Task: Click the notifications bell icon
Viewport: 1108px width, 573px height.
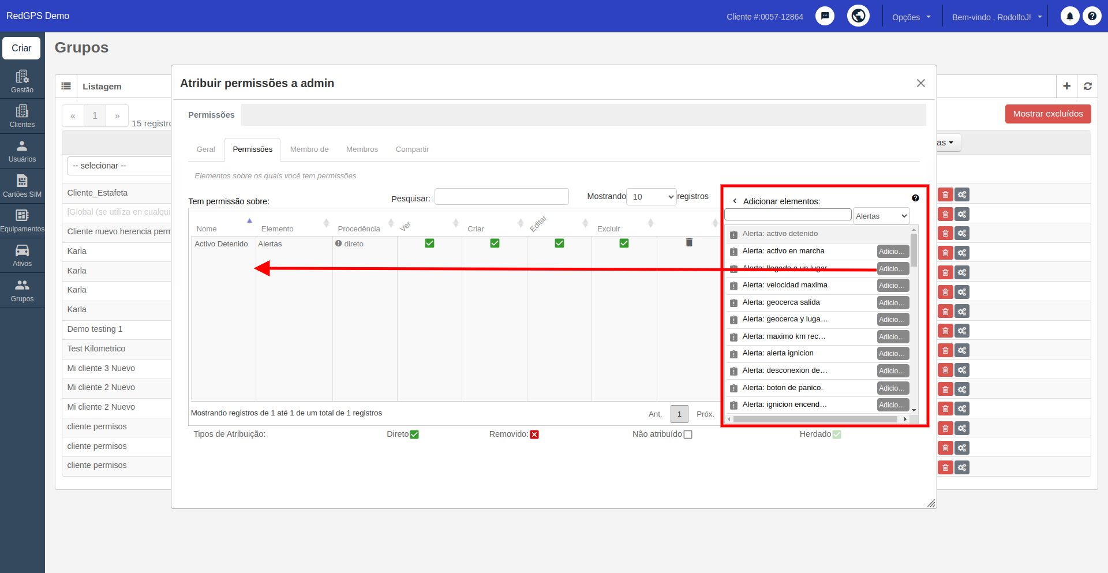Action: point(1069,16)
